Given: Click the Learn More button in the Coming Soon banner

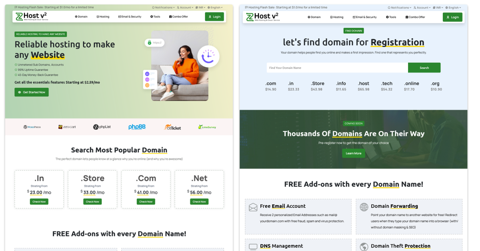Looking at the screenshot, I should [354, 153].
